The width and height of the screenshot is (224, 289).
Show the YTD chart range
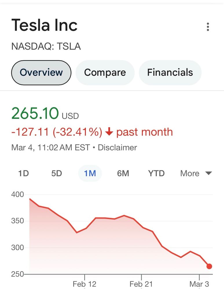[156, 173]
